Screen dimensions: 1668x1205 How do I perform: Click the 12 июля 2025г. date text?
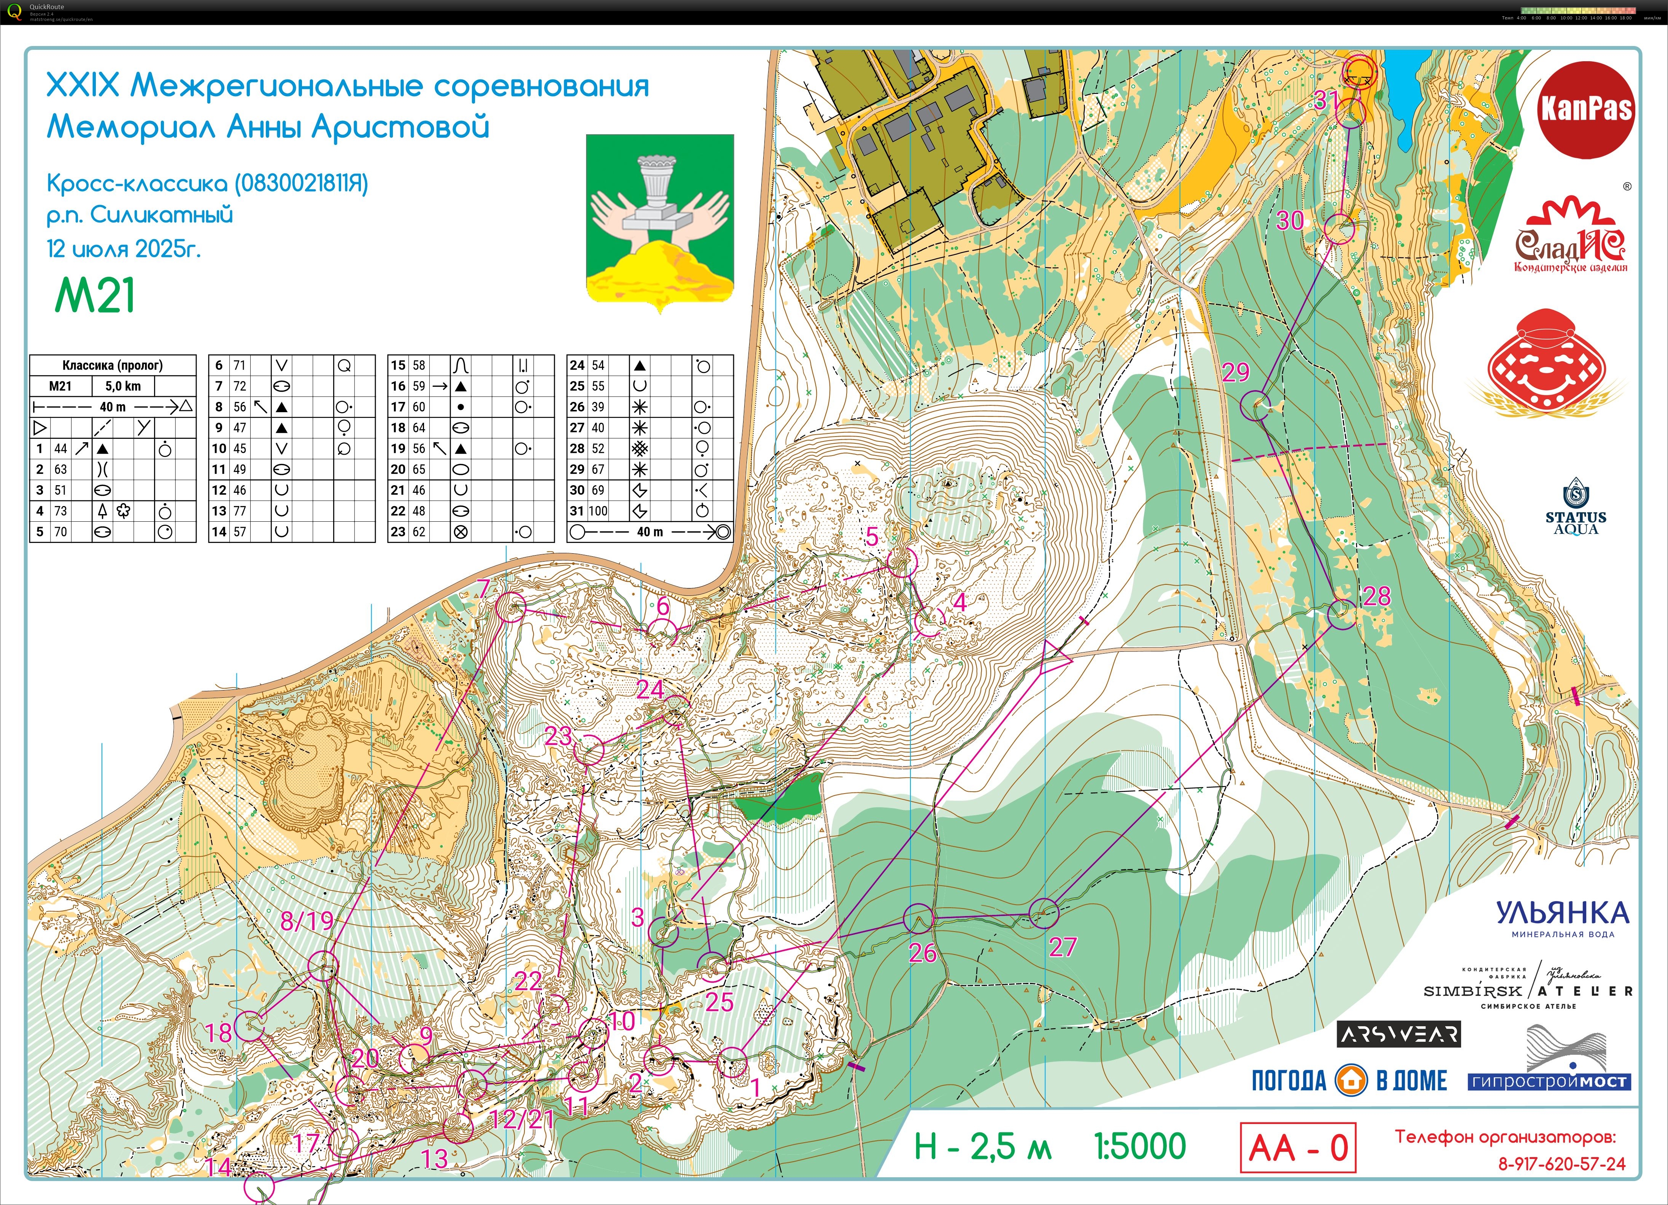click(124, 249)
